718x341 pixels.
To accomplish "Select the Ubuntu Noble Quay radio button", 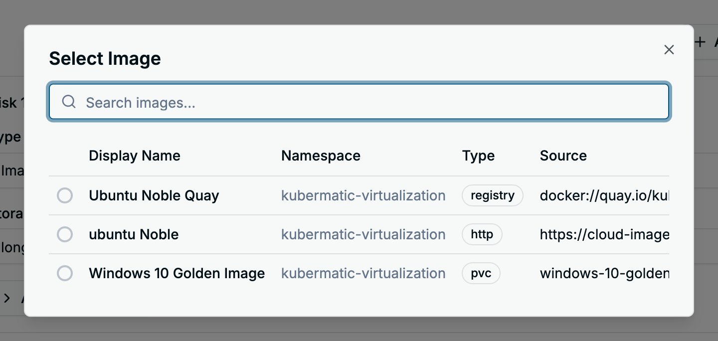I will click(x=65, y=195).
